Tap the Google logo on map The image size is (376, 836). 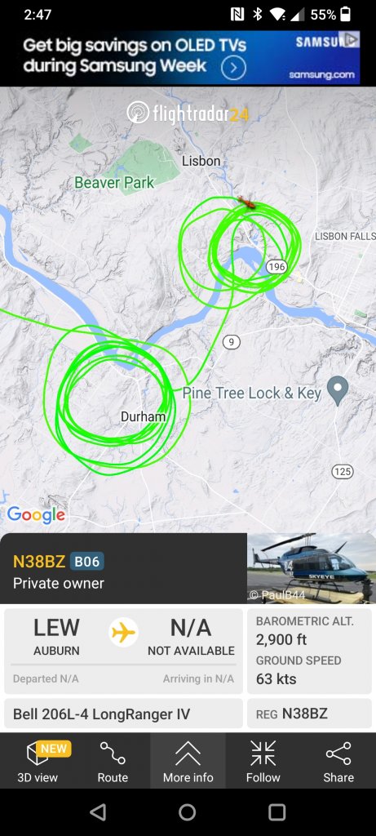36,515
